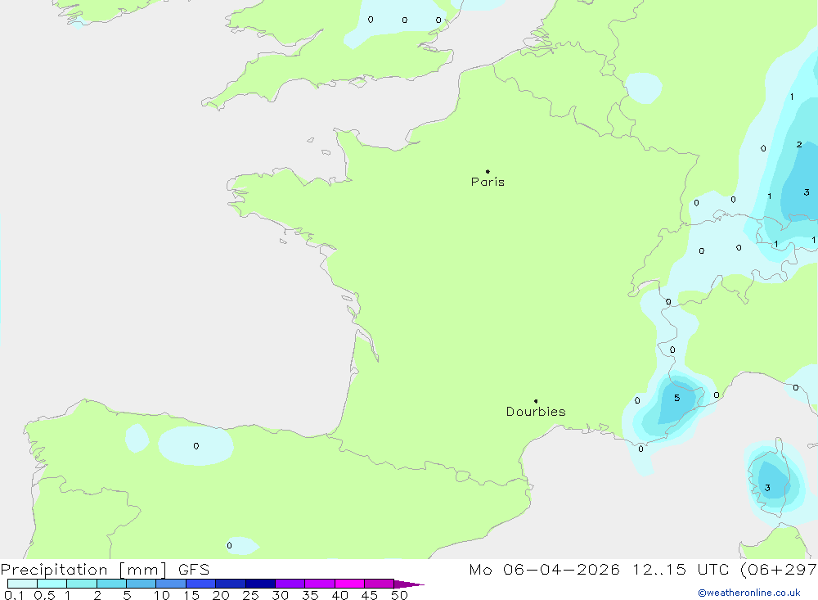Screen dimensions: 818x600
Task: Click the "Precipitation [mm]" title text
Action: coord(83,570)
